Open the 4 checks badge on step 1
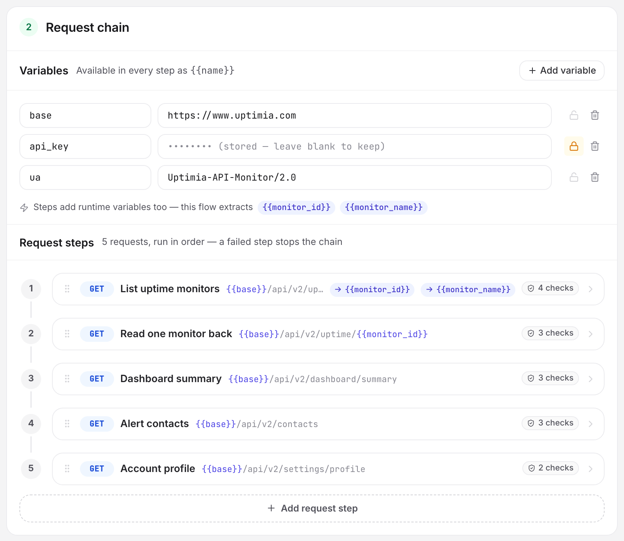 pos(550,288)
